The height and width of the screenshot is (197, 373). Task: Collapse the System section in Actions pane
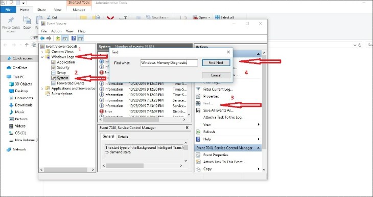[x=259, y=54]
